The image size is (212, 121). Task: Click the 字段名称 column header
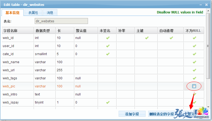18,31
